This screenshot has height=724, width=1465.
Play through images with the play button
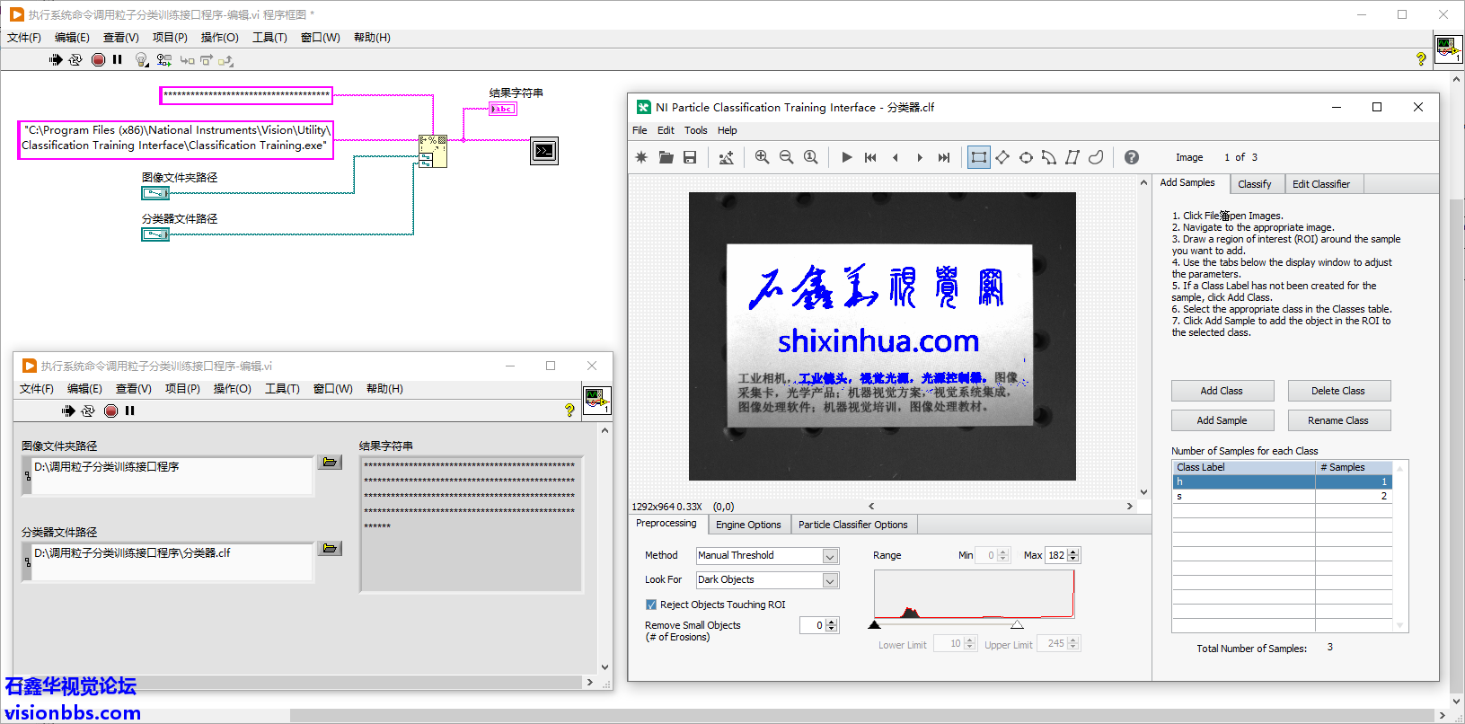click(846, 157)
